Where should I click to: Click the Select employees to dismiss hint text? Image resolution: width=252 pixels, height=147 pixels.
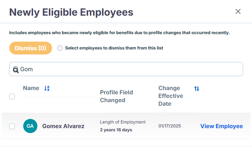[114, 48]
